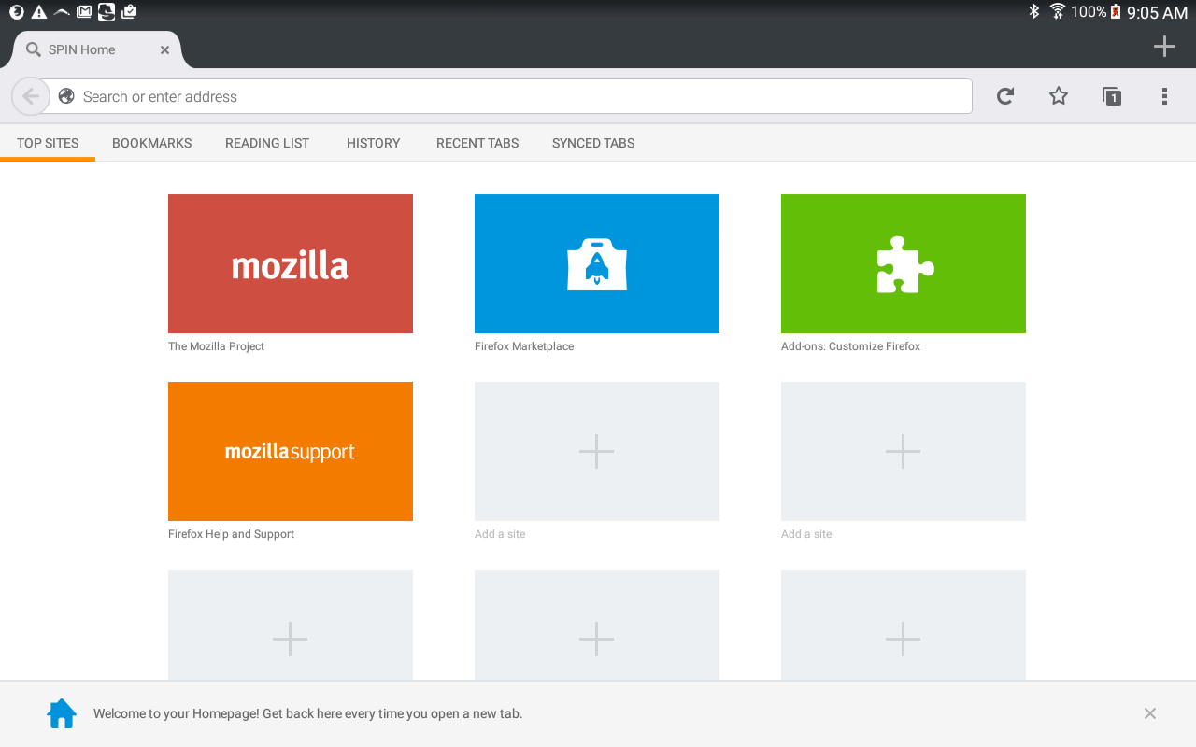Open the READING LIST panel
The width and height of the screenshot is (1196, 747).
coord(267,143)
